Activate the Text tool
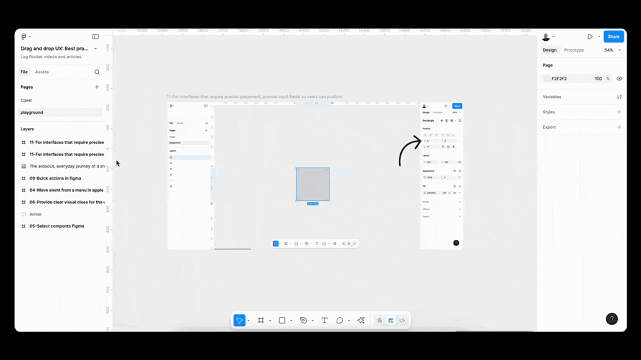 click(x=324, y=321)
